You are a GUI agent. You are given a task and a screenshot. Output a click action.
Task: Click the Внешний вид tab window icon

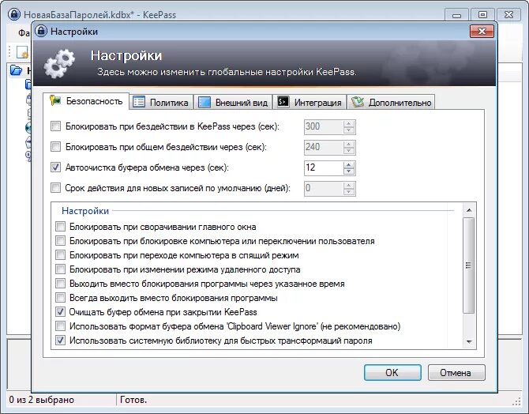coord(204,102)
